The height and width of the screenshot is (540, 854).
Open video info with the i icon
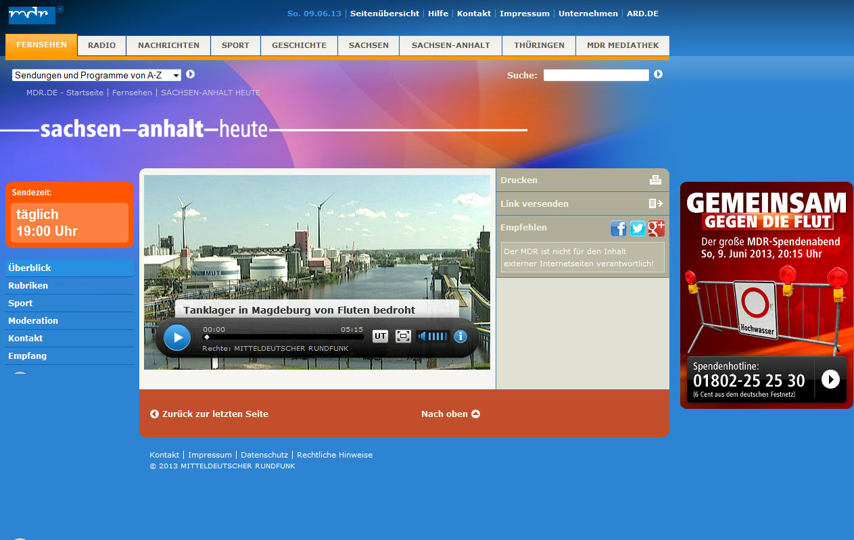coord(460,336)
